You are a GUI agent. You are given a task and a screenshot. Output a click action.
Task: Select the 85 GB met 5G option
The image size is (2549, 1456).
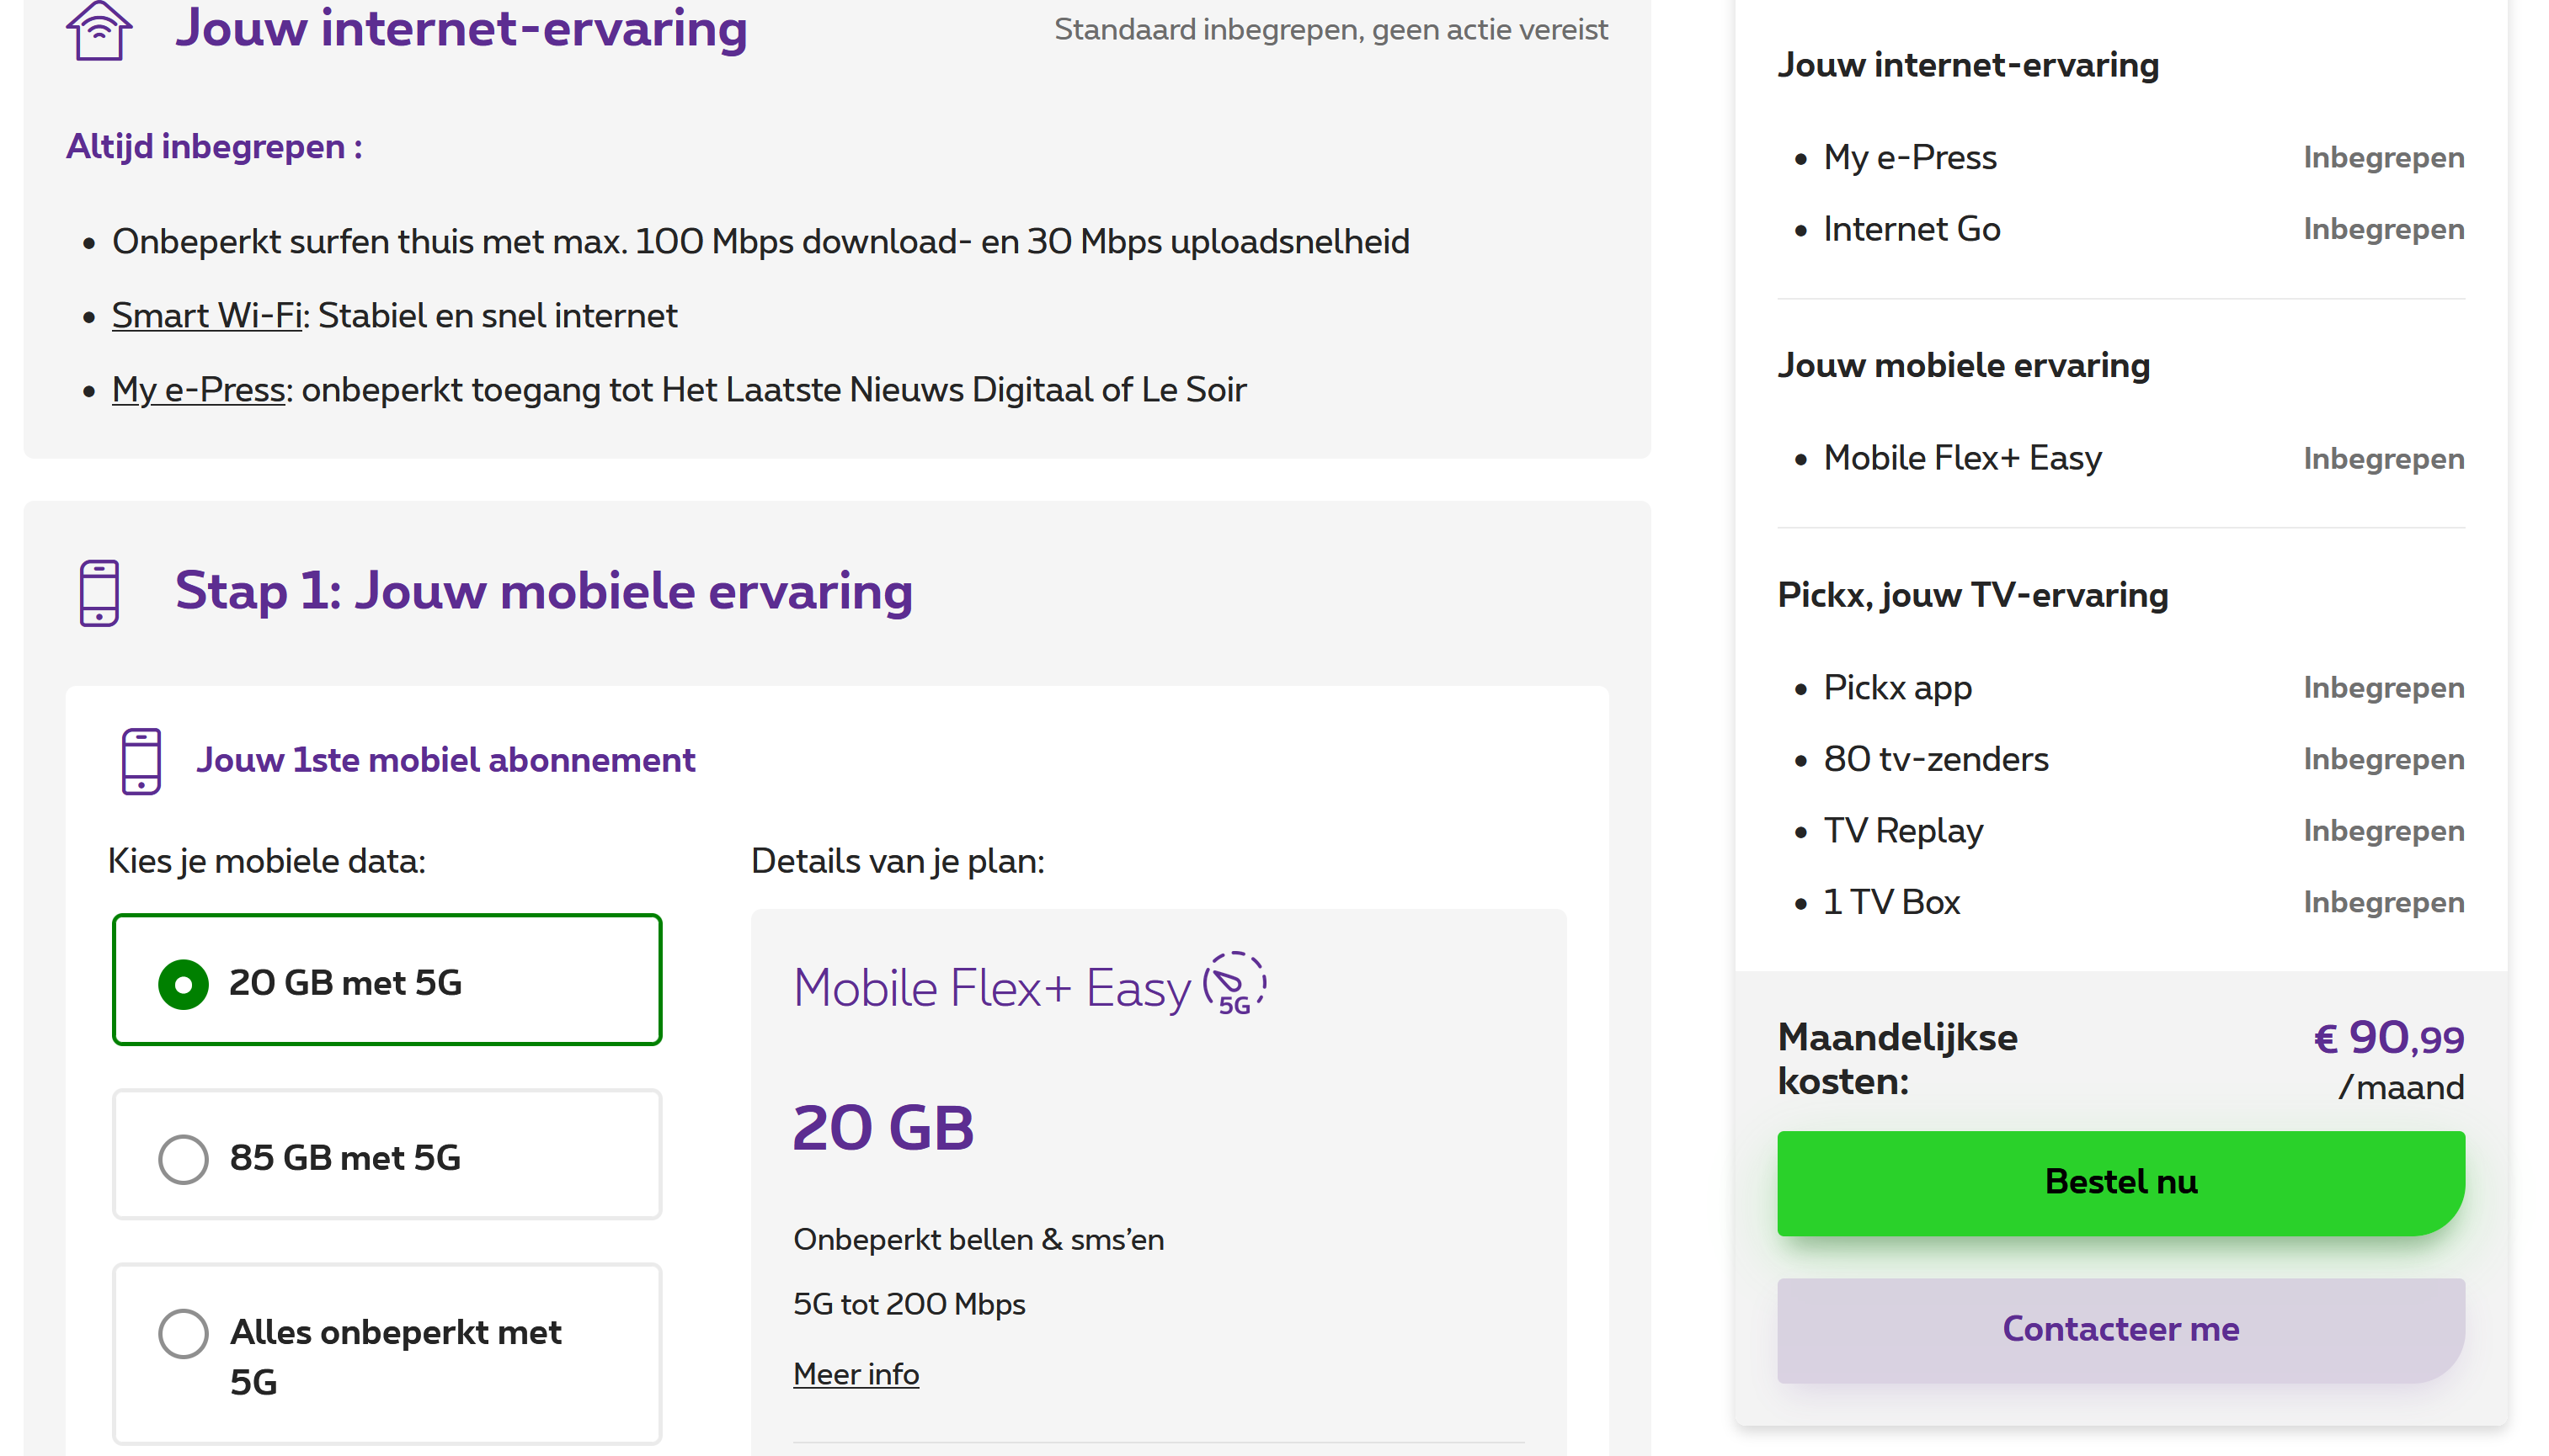pos(387,1155)
